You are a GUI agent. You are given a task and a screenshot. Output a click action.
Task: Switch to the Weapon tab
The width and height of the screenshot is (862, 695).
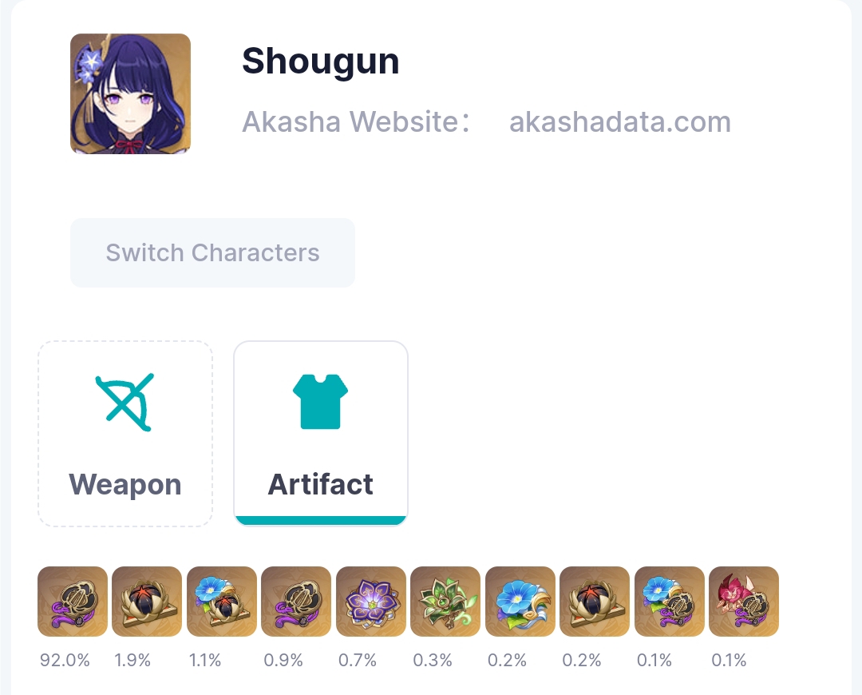click(125, 434)
